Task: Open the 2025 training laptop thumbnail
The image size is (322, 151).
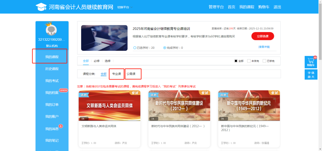Action: 104,38
